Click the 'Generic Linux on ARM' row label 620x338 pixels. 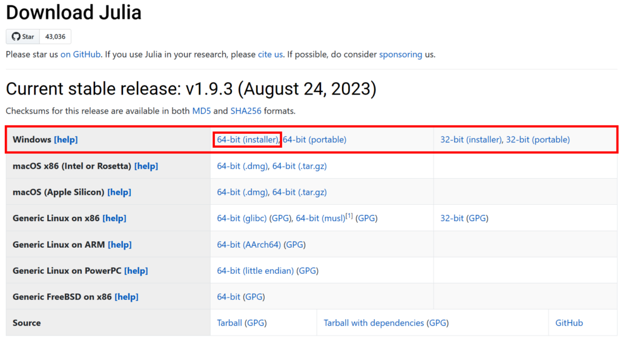59,245
